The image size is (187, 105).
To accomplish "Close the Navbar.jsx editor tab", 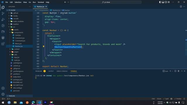I will pyautogui.click(x=46, y=6).
